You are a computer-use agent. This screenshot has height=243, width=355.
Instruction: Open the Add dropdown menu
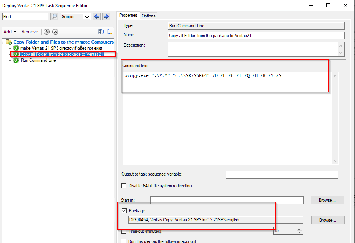click(10, 32)
